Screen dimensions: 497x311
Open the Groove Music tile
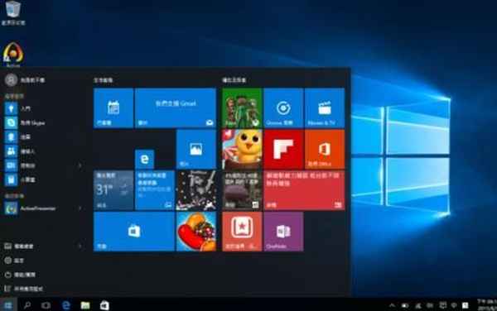[x=283, y=108]
